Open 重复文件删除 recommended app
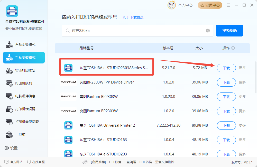The image size is (257, 167). coord(165,162)
